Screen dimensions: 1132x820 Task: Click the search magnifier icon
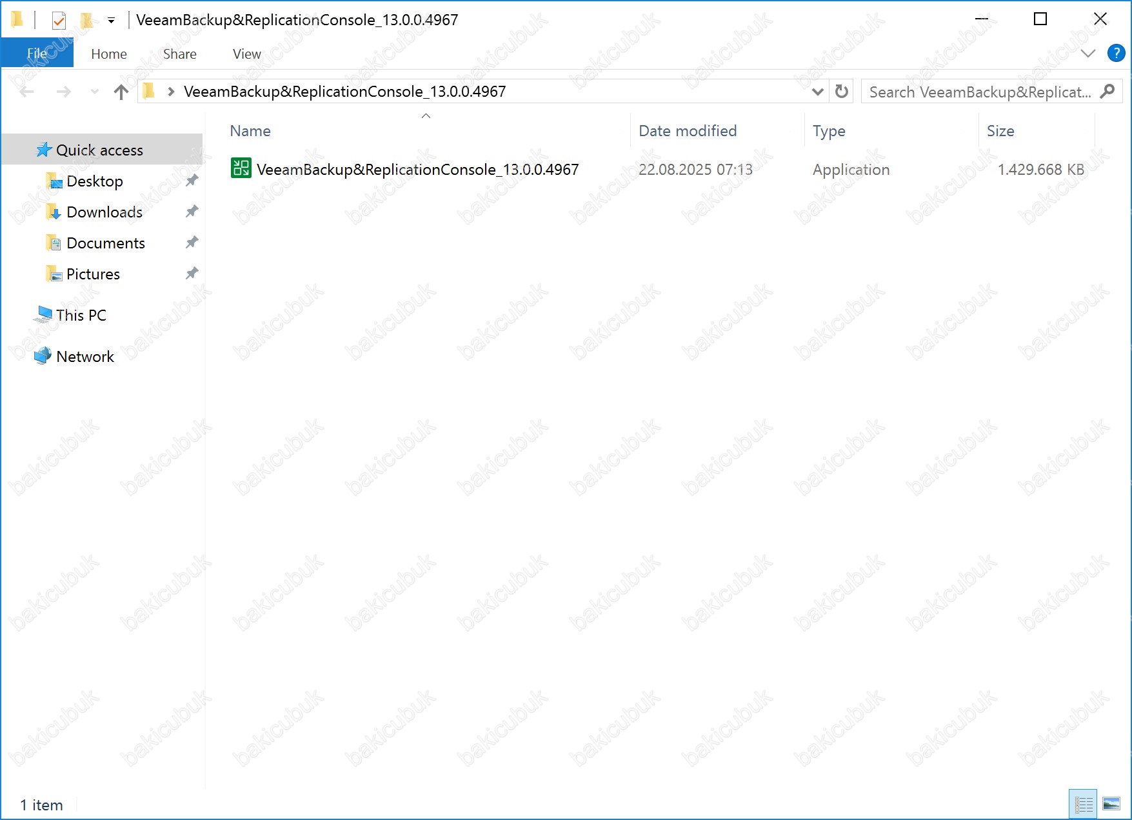1107,91
